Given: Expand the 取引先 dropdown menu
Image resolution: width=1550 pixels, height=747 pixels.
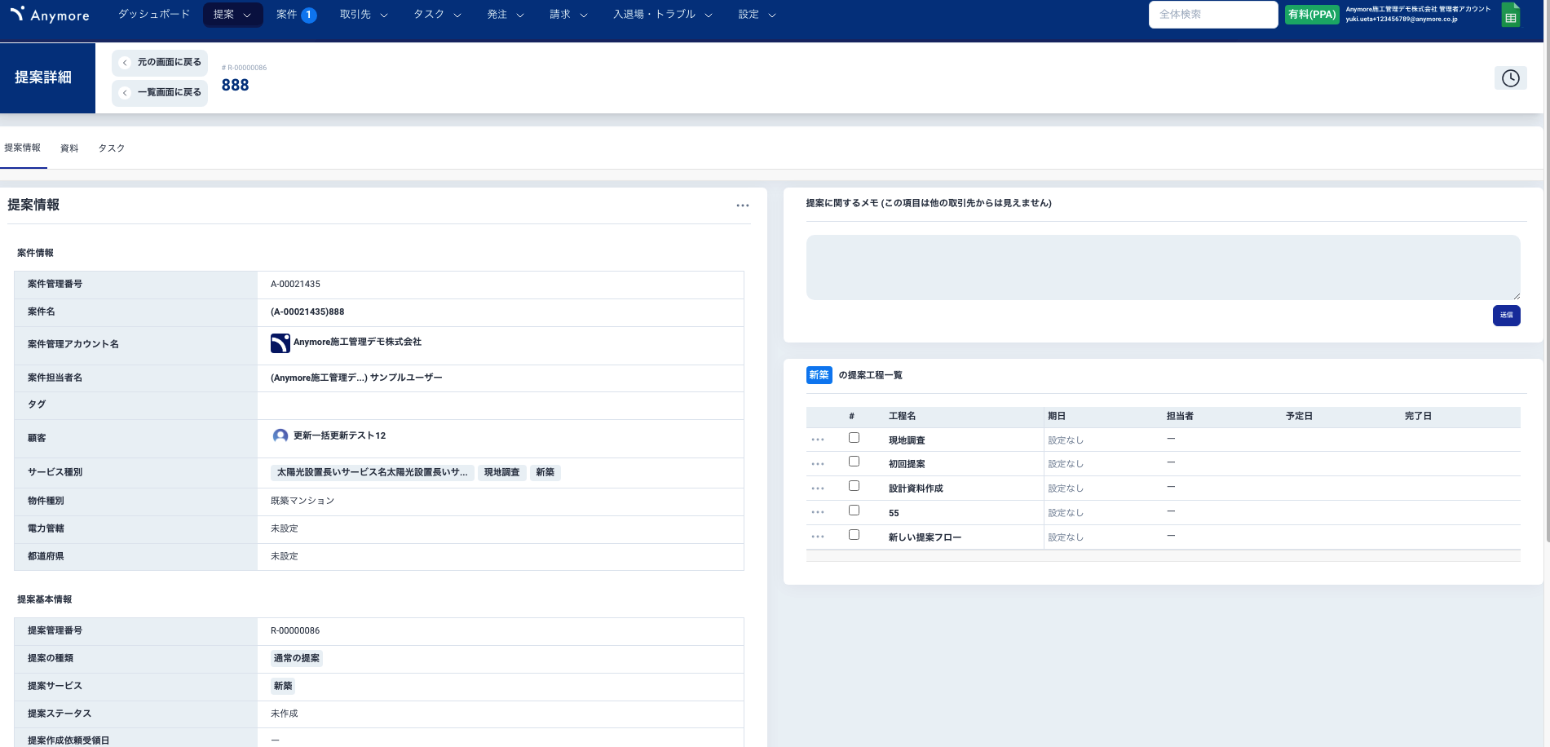Looking at the screenshot, I should 364,15.
